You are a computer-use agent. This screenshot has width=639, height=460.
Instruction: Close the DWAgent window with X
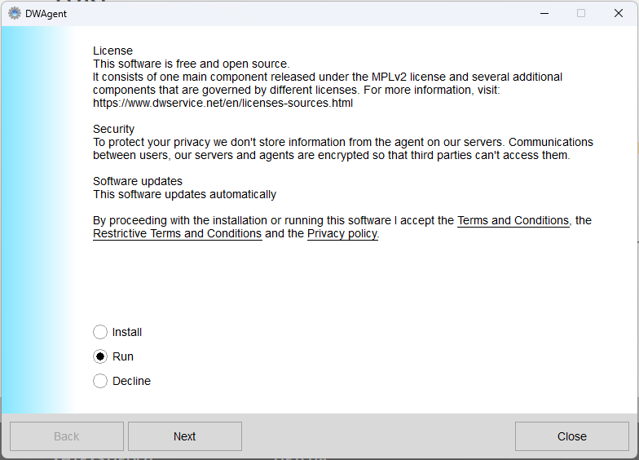pyautogui.click(x=618, y=13)
